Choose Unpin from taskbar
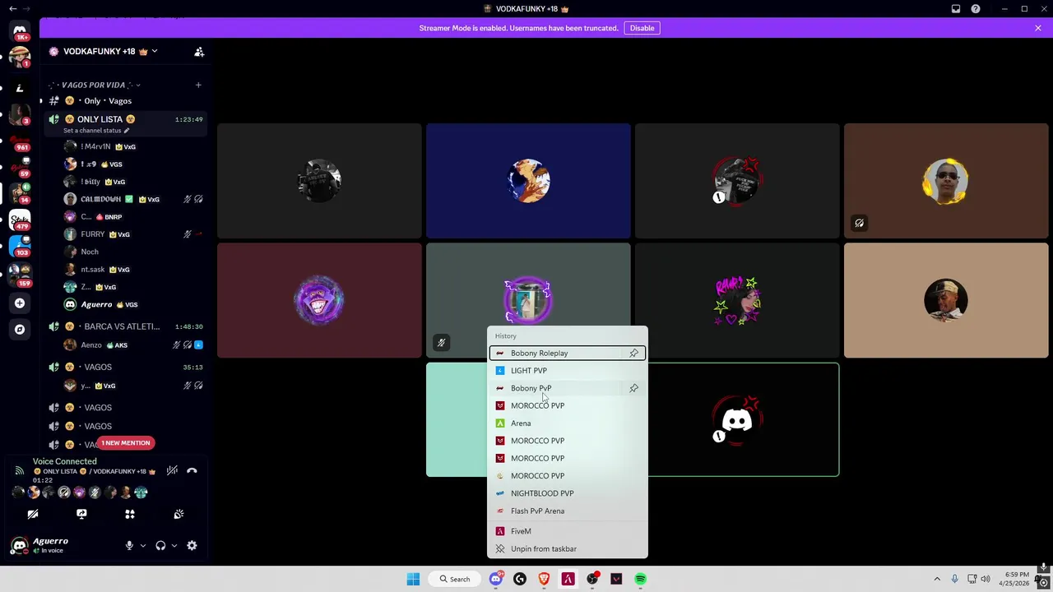This screenshot has height=592, width=1053. coord(567,548)
